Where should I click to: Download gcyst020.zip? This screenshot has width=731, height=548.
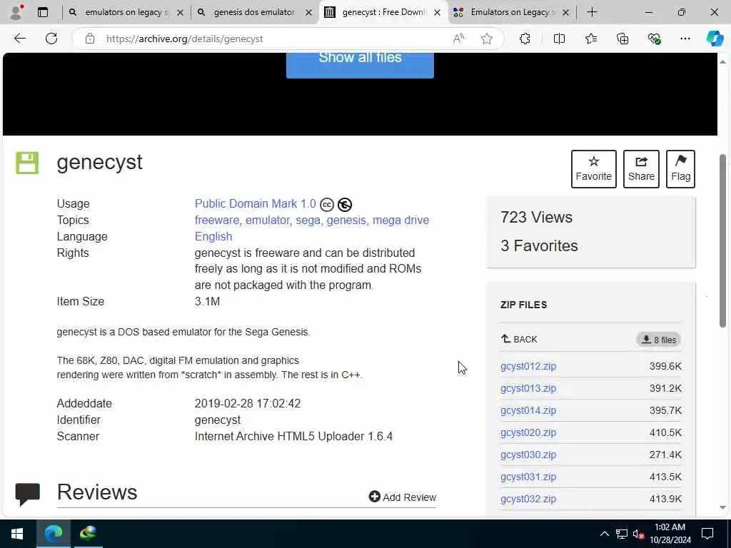tap(528, 432)
